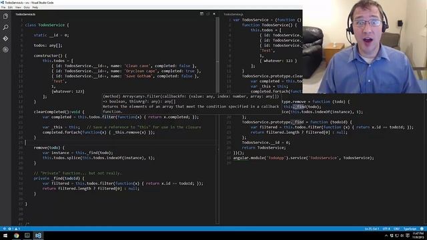The width and height of the screenshot is (427, 240).
Task: Click the Visual Studio Code taskbar icon
Action: click(38, 235)
